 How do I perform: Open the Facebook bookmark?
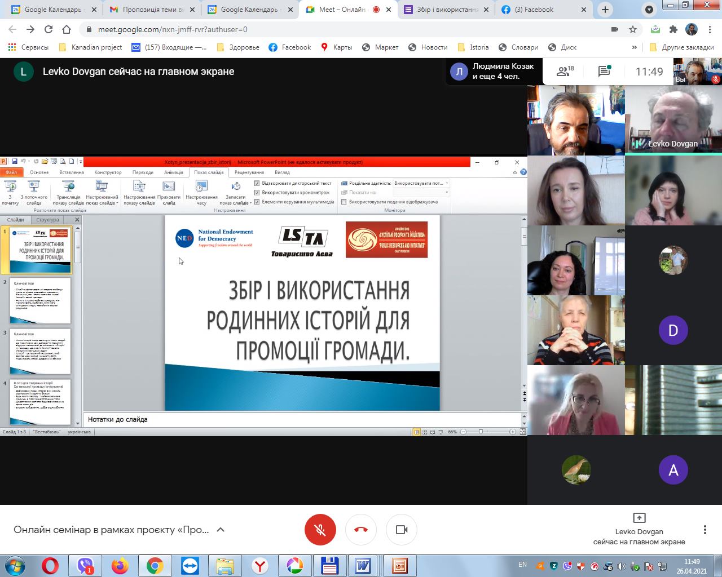290,47
